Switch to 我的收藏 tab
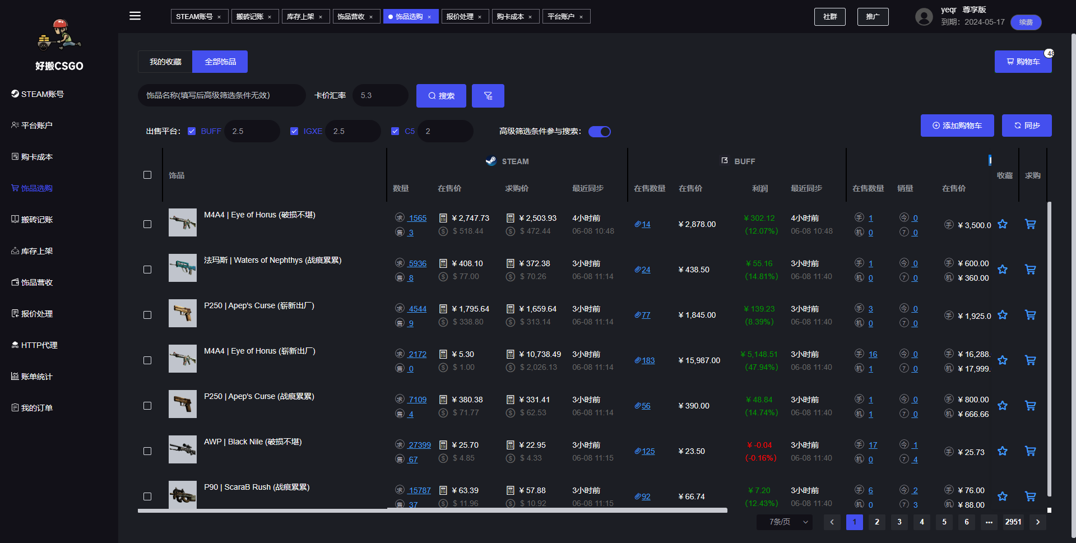The height and width of the screenshot is (543, 1076). click(165, 62)
